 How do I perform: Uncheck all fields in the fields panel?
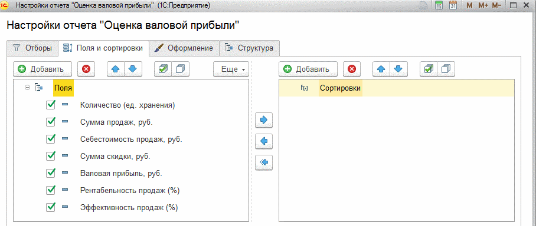(x=180, y=69)
